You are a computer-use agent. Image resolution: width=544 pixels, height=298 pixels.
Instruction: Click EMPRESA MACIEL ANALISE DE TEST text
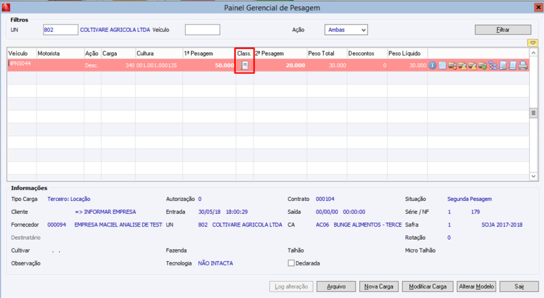(118, 225)
